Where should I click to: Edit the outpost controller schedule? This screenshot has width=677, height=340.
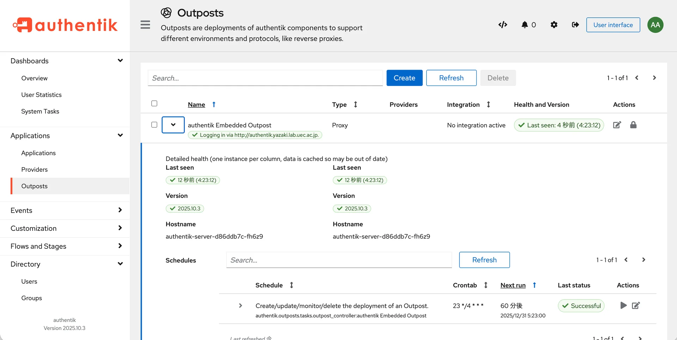pyautogui.click(x=636, y=306)
